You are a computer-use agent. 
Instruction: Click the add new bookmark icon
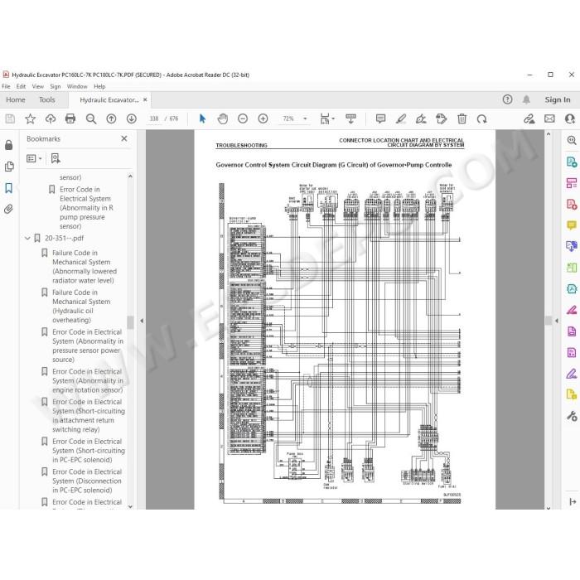click(56, 159)
